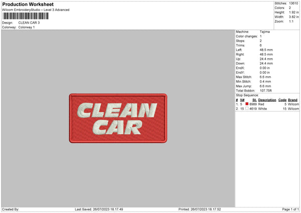Click the 'Printed' timestamp in footer

[200, 209]
